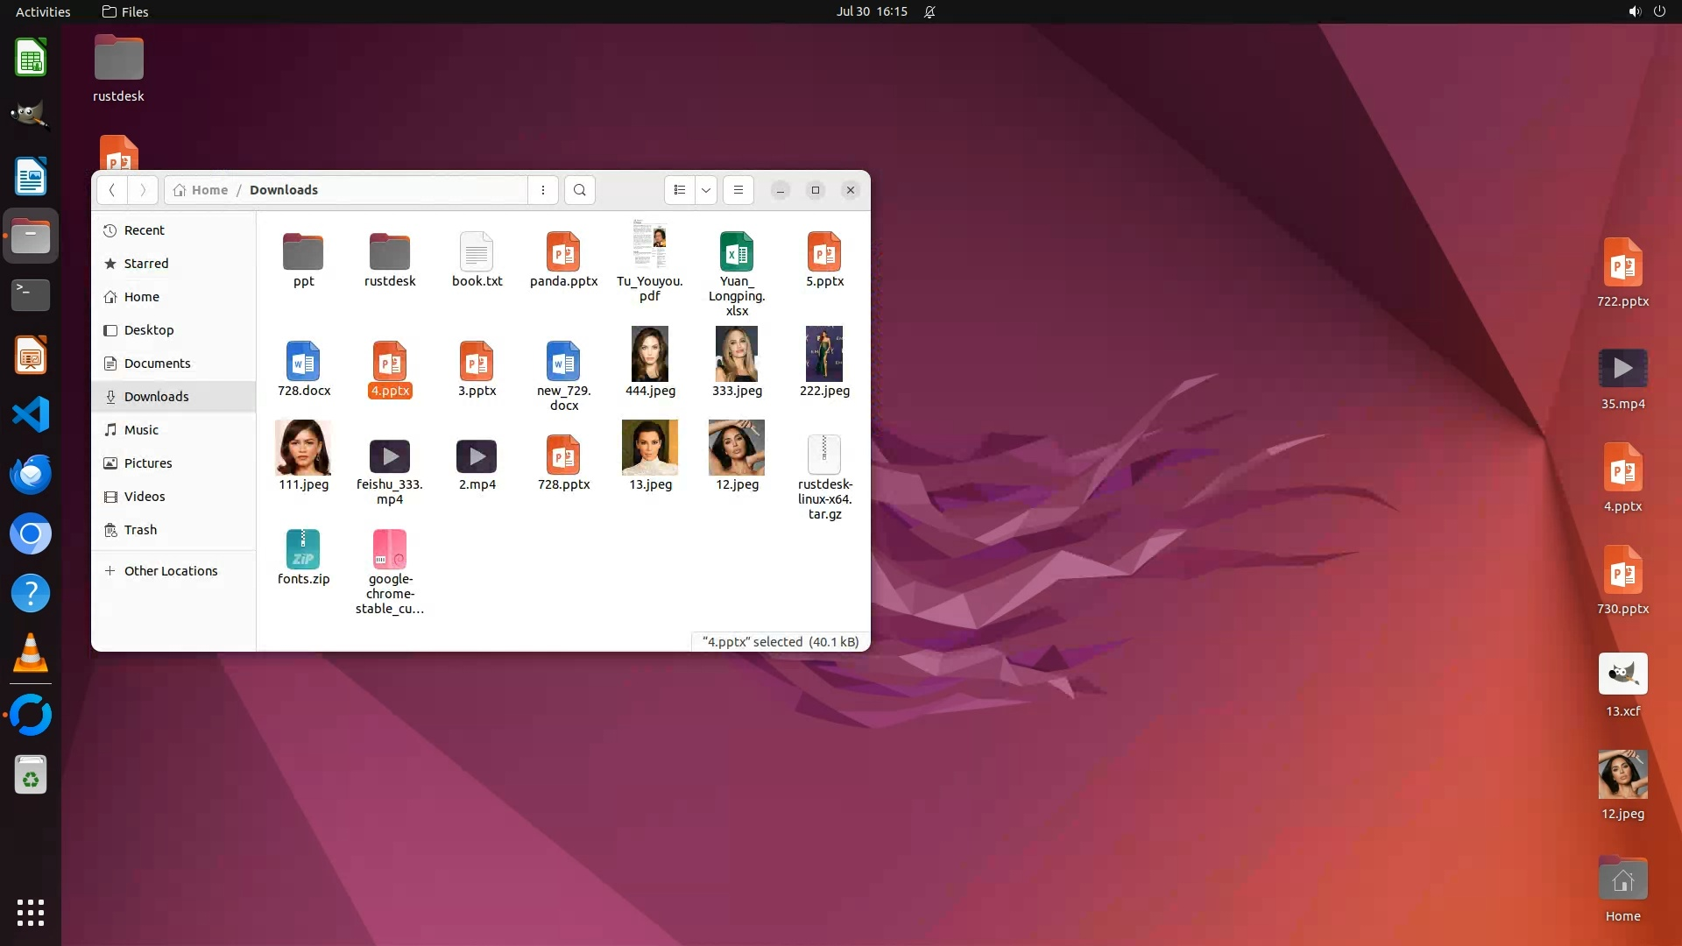Open Trash in the sidebar

[140, 530]
